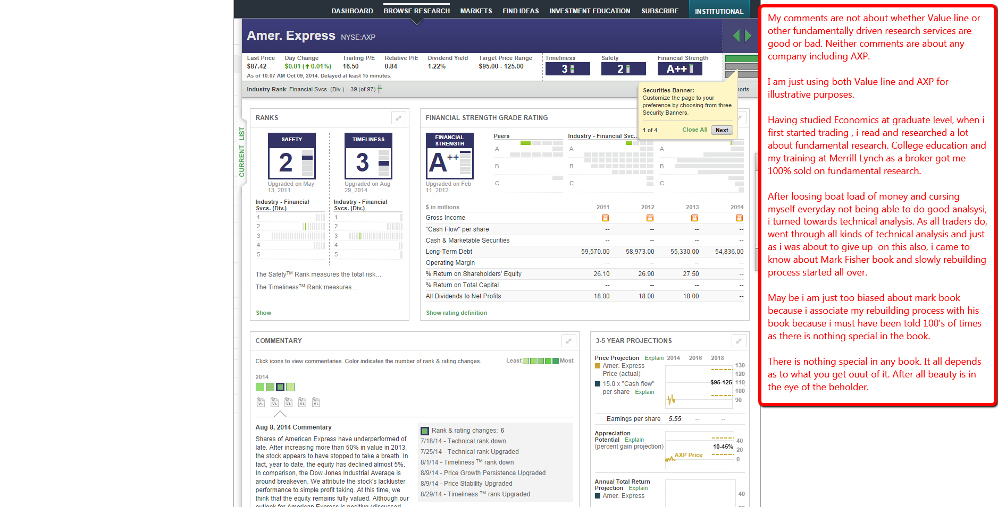
Task: Click the Timeliness rank 3 card
Action: tap(368, 156)
